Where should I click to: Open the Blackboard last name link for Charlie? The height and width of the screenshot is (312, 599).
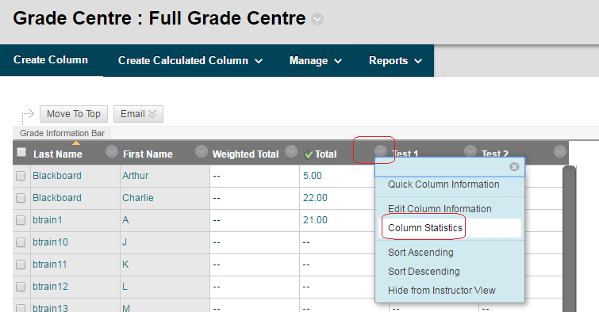pos(57,198)
